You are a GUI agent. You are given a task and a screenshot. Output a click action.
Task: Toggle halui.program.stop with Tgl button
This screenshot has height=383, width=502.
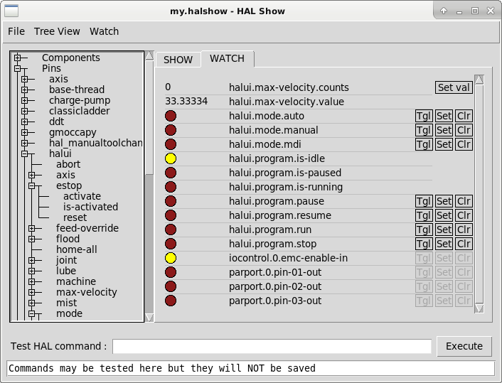click(424, 244)
